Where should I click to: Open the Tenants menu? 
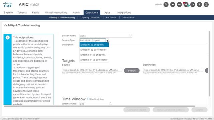click(22, 13)
